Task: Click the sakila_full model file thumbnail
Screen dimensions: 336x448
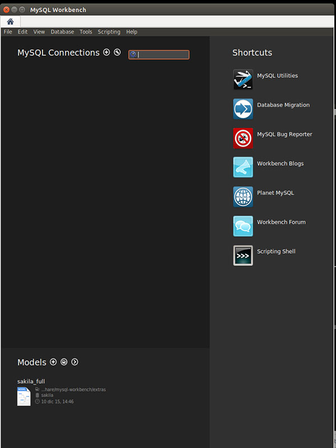Action: click(x=24, y=396)
